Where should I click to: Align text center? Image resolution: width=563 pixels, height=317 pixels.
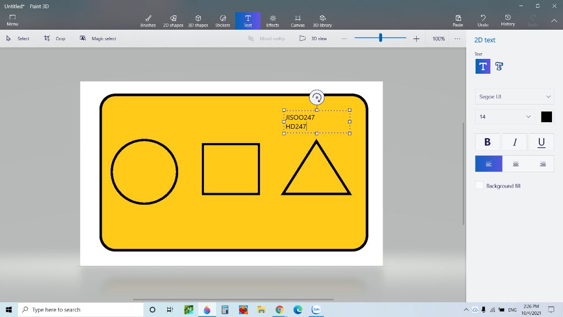coord(516,164)
